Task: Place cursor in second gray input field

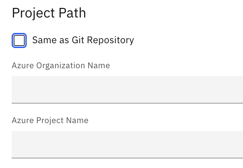Action: click(127, 144)
